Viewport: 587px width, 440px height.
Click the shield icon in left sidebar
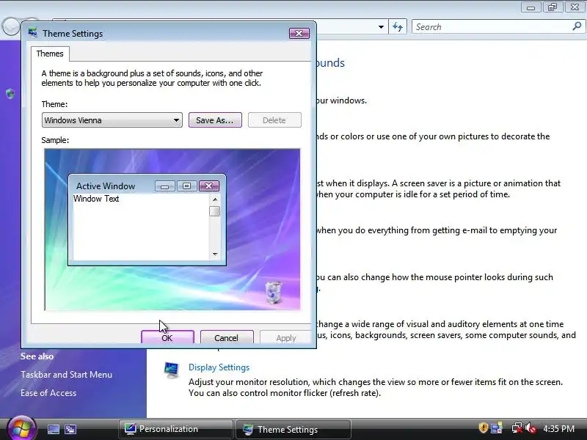(10, 94)
